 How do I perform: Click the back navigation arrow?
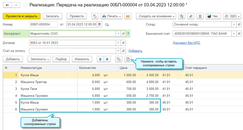pyautogui.click(x=7, y=5)
